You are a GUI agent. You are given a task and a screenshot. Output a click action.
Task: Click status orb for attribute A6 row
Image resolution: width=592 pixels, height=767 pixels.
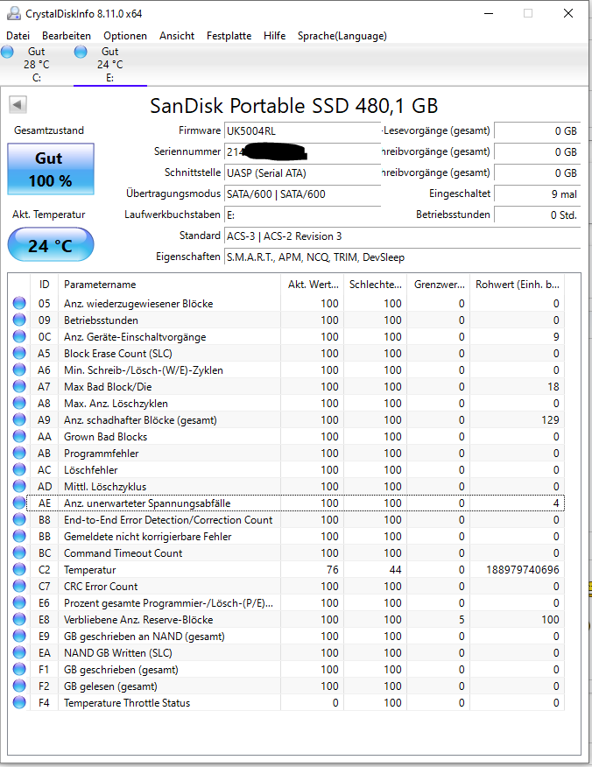click(19, 369)
